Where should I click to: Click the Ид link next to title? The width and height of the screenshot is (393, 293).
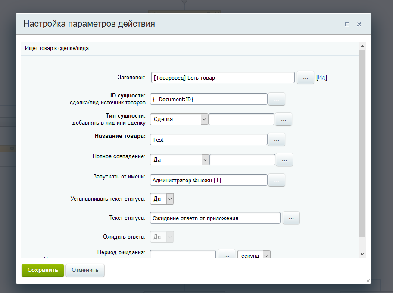coord(321,78)
